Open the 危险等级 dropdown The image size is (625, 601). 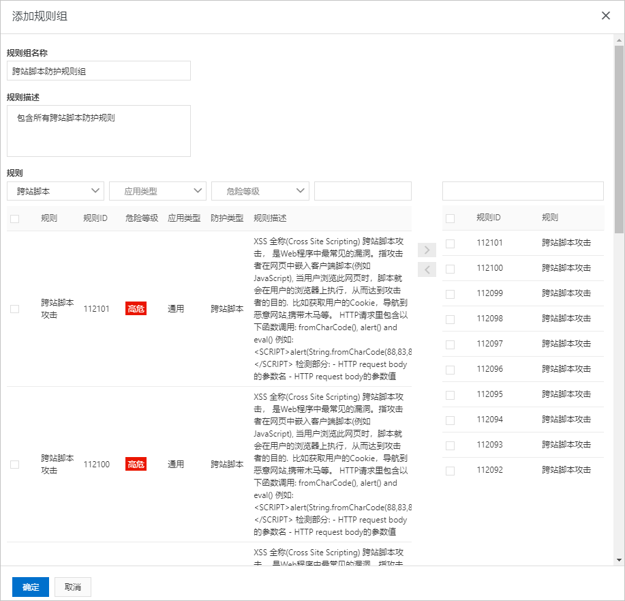[x=260, y=191]
